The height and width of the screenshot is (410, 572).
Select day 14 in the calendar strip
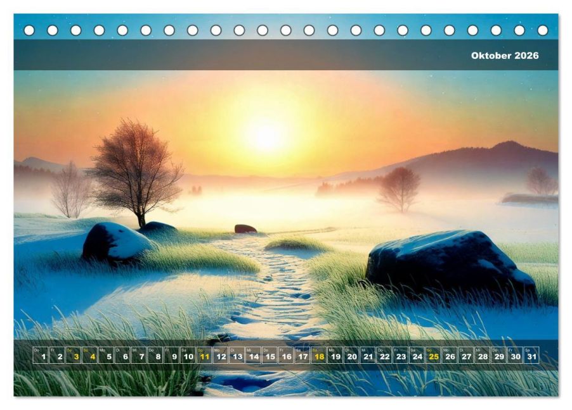click(x=254, y=355)
